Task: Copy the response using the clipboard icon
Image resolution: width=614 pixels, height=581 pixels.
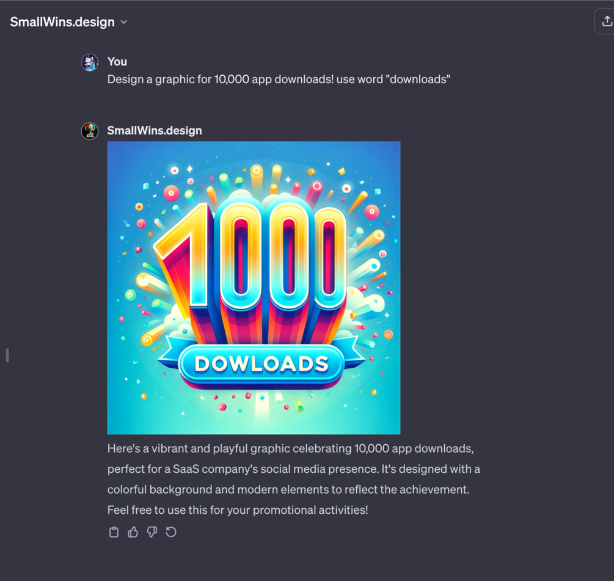Action: (114, 532)
